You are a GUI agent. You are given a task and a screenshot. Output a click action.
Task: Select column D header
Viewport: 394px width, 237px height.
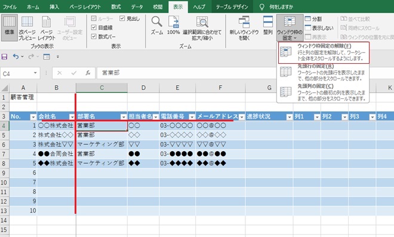pyautogui.click(x=143, y=88)
